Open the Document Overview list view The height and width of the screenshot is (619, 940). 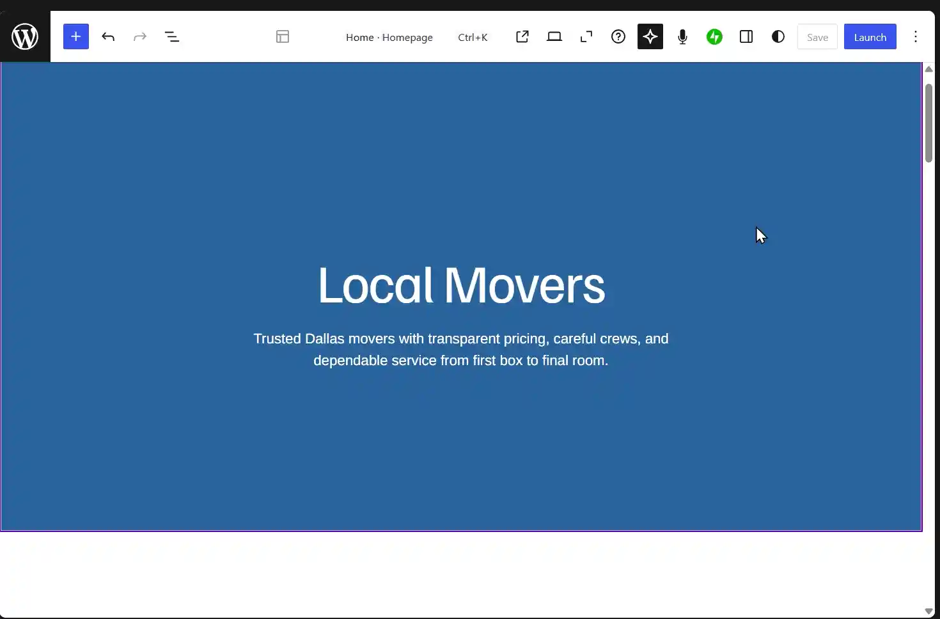point(172,36)
